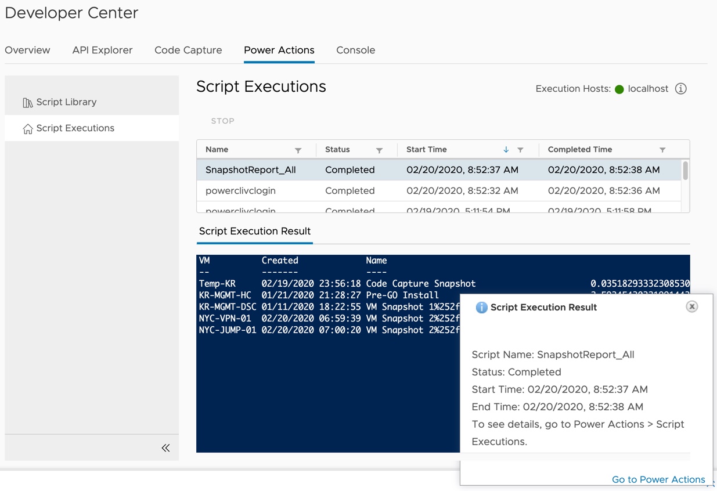
Task: Click the Script Library book icon
Action: point(27,103)
